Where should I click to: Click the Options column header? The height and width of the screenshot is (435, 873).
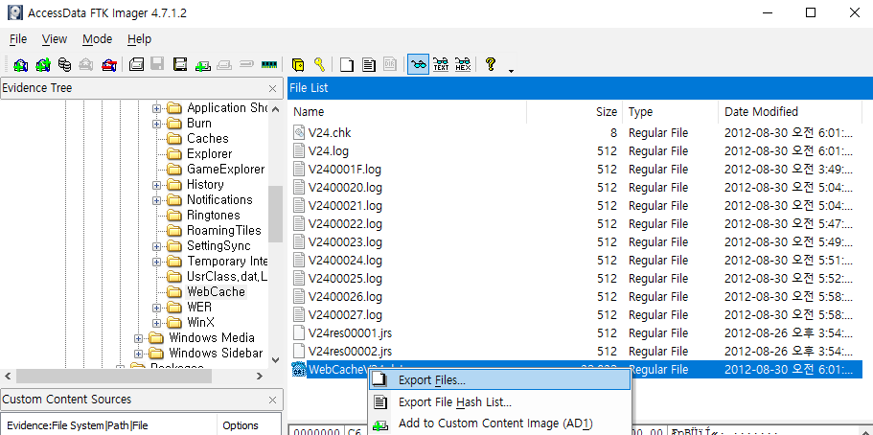pos(248,425)
